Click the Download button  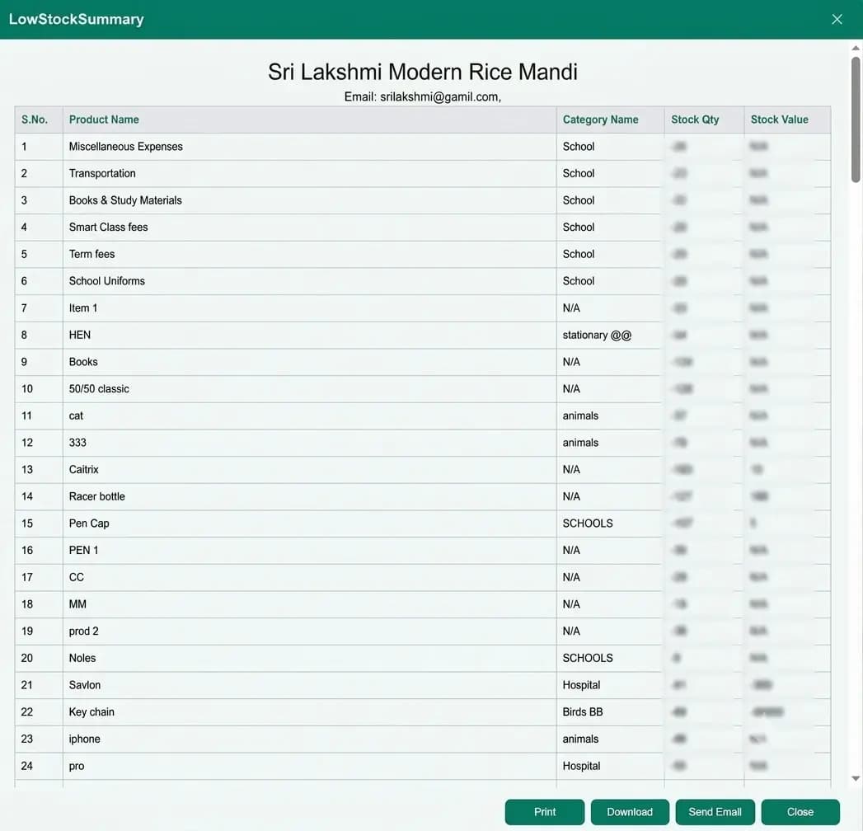tap(630, 812)
